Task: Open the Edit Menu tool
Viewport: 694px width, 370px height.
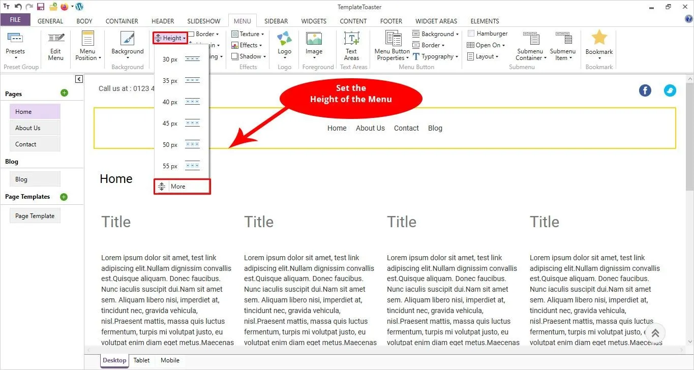Action: tap(56, 46)
